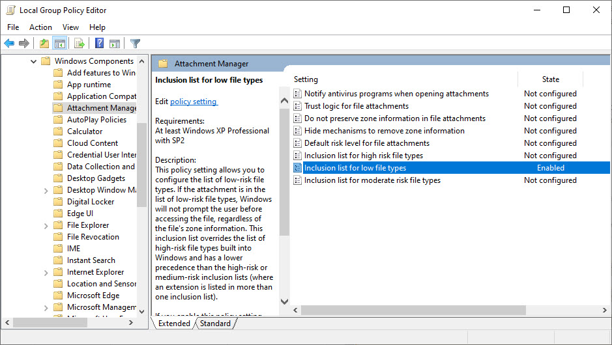
Task: Click the Forward arrow in the toolbar
Action: pos(24,44)
